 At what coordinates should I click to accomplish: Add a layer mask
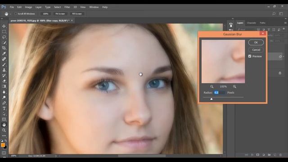258,155
